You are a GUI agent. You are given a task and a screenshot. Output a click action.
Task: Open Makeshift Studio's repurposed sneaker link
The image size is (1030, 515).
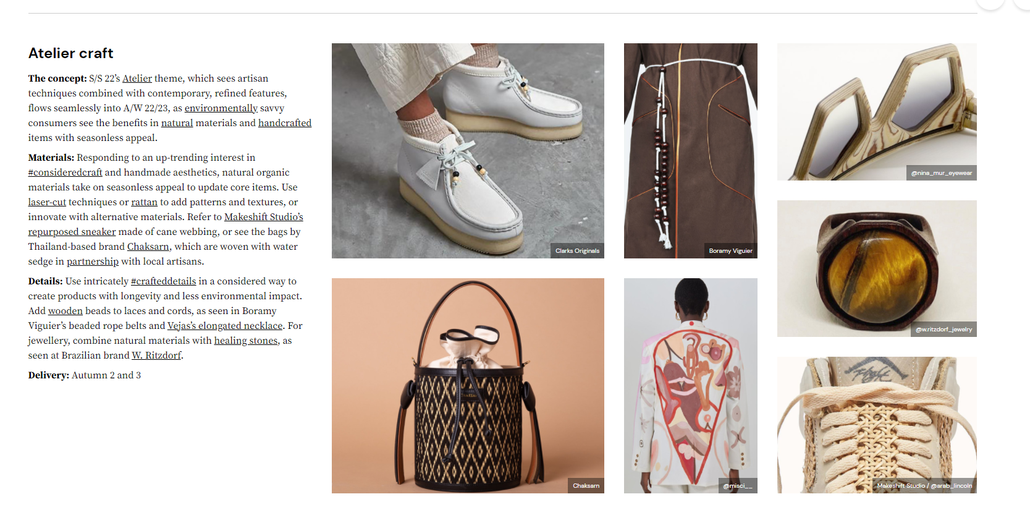pyautogui.click(x=264, y=217)
